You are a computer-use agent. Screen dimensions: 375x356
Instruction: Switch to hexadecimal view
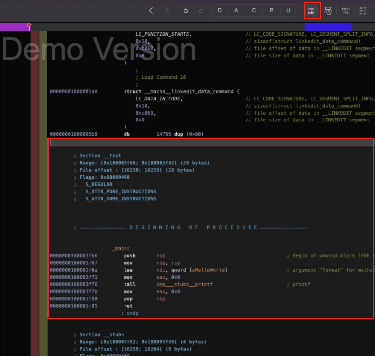tap(361, 10)
